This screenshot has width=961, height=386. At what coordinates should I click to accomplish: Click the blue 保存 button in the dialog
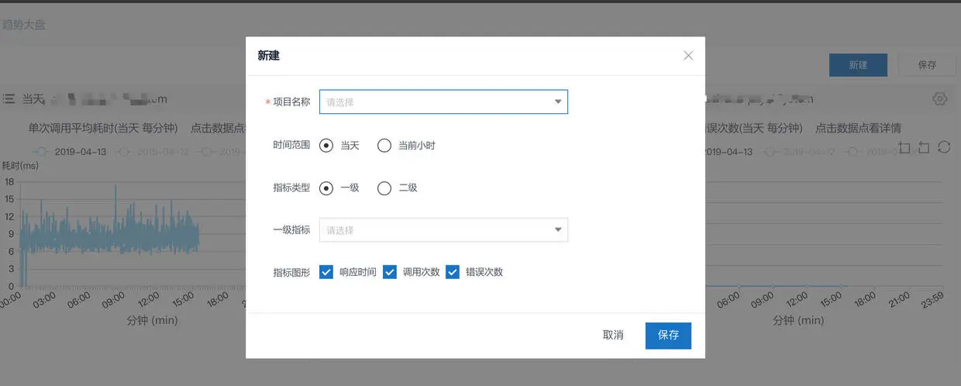(x=668, y=335)
